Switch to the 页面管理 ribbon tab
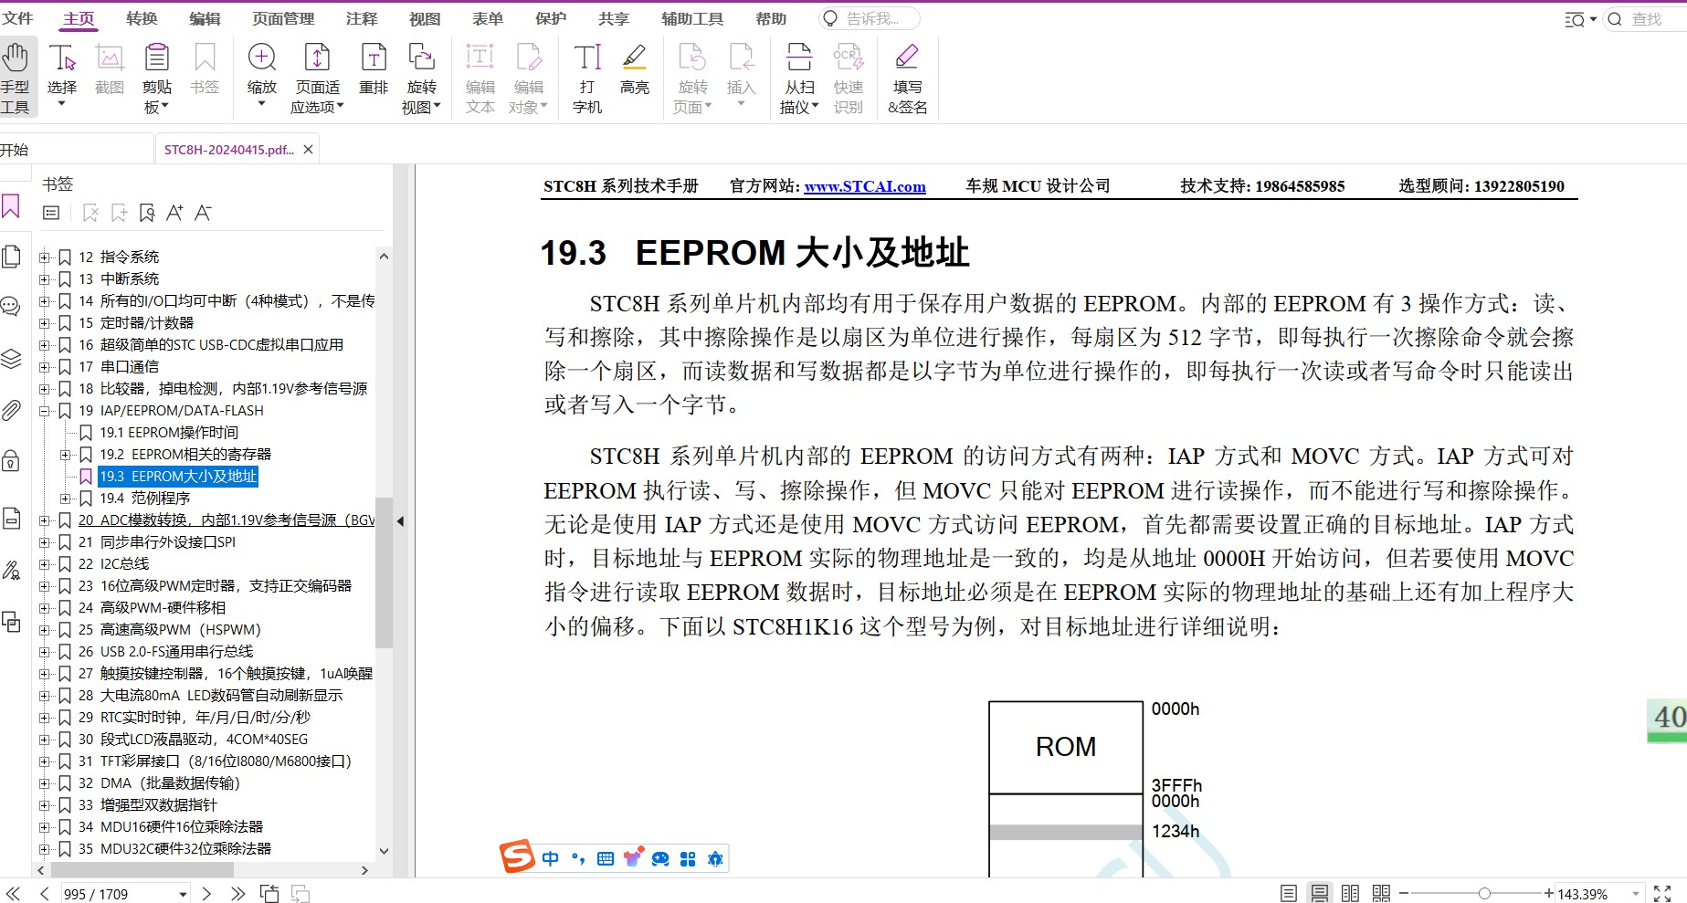This screenshot has width=1687, height=903. click(283, 18)
